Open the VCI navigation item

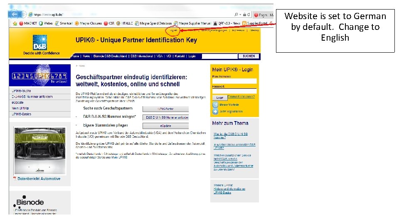(x=169, y=56)
